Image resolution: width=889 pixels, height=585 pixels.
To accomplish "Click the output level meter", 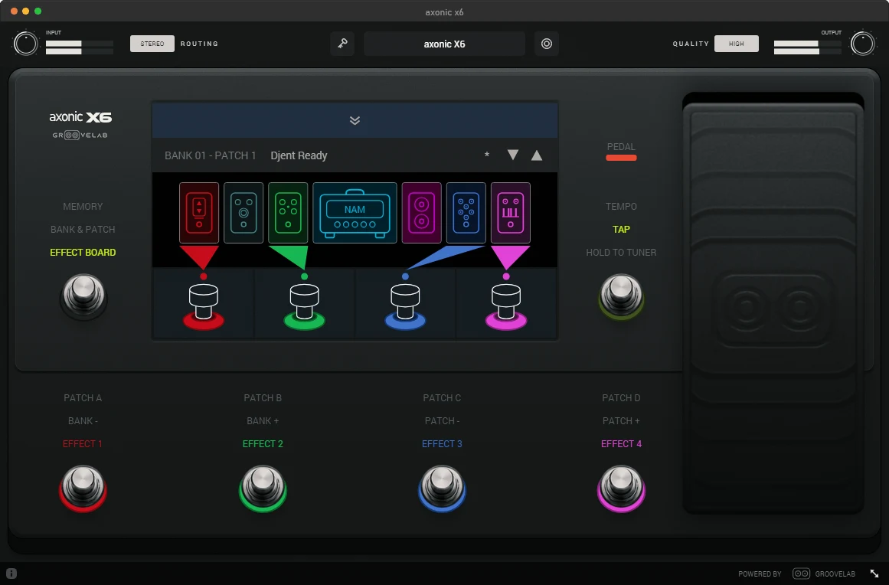I will (807, 47).
